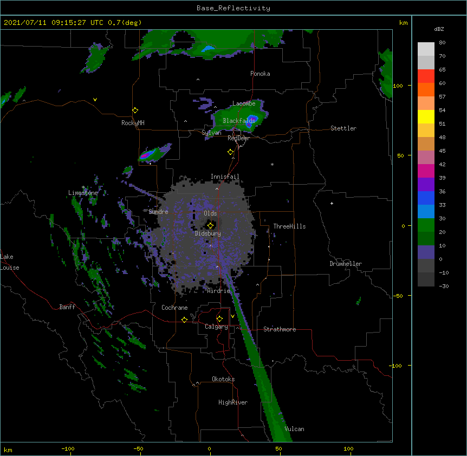
Task: Click the 2021/07/11 09:15:27 UTC timestamp
Action: (54, 23)
